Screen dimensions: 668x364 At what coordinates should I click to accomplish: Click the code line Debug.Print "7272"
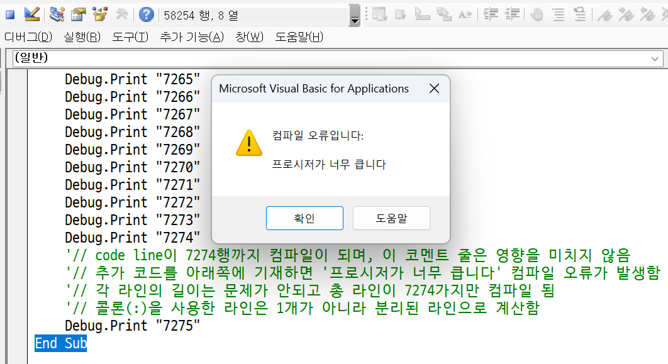tap(133, 202)
